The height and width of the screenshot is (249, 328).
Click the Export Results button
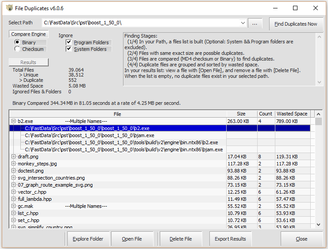click(230, 239)
